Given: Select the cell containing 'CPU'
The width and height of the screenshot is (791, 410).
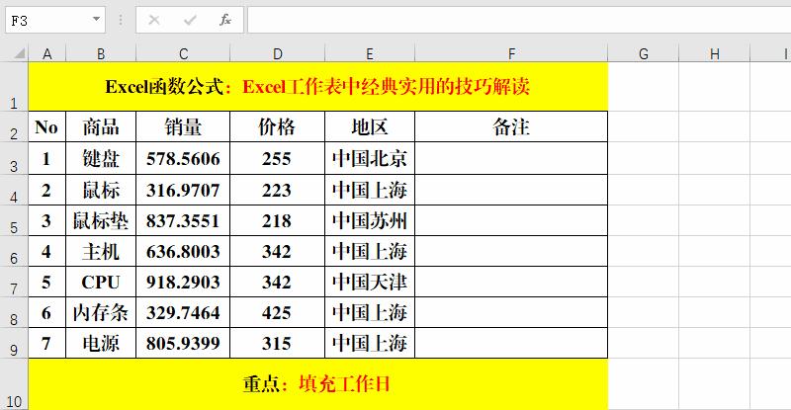Looking at the screenshot, I should (x=101, y=282).
